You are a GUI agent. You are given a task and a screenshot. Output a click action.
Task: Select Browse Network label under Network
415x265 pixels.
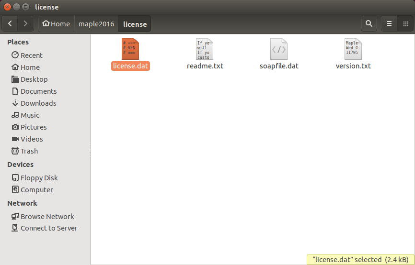(47, 216)
